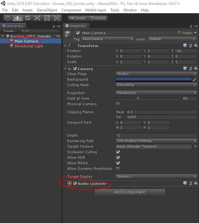Enable the Physical Camera checkbox

pyautogui.click(x=118, y=104)
